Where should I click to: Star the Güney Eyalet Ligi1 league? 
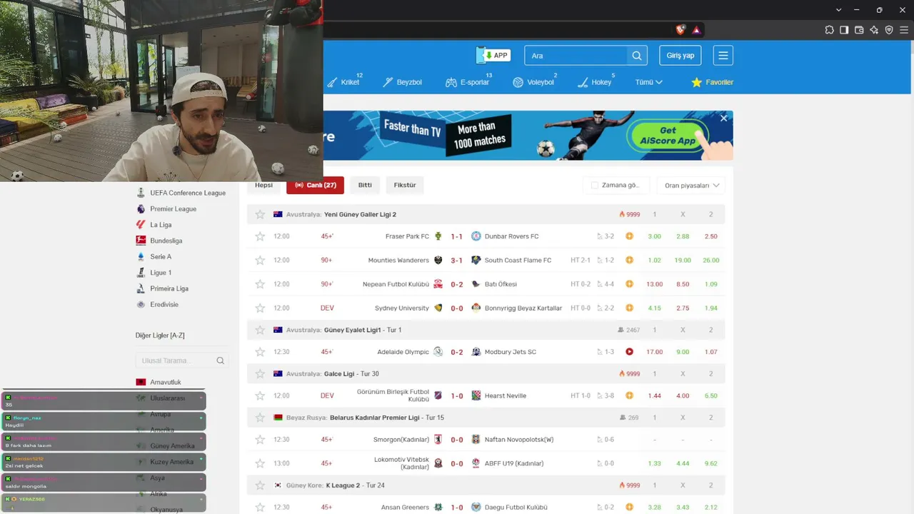coord(260,330)
